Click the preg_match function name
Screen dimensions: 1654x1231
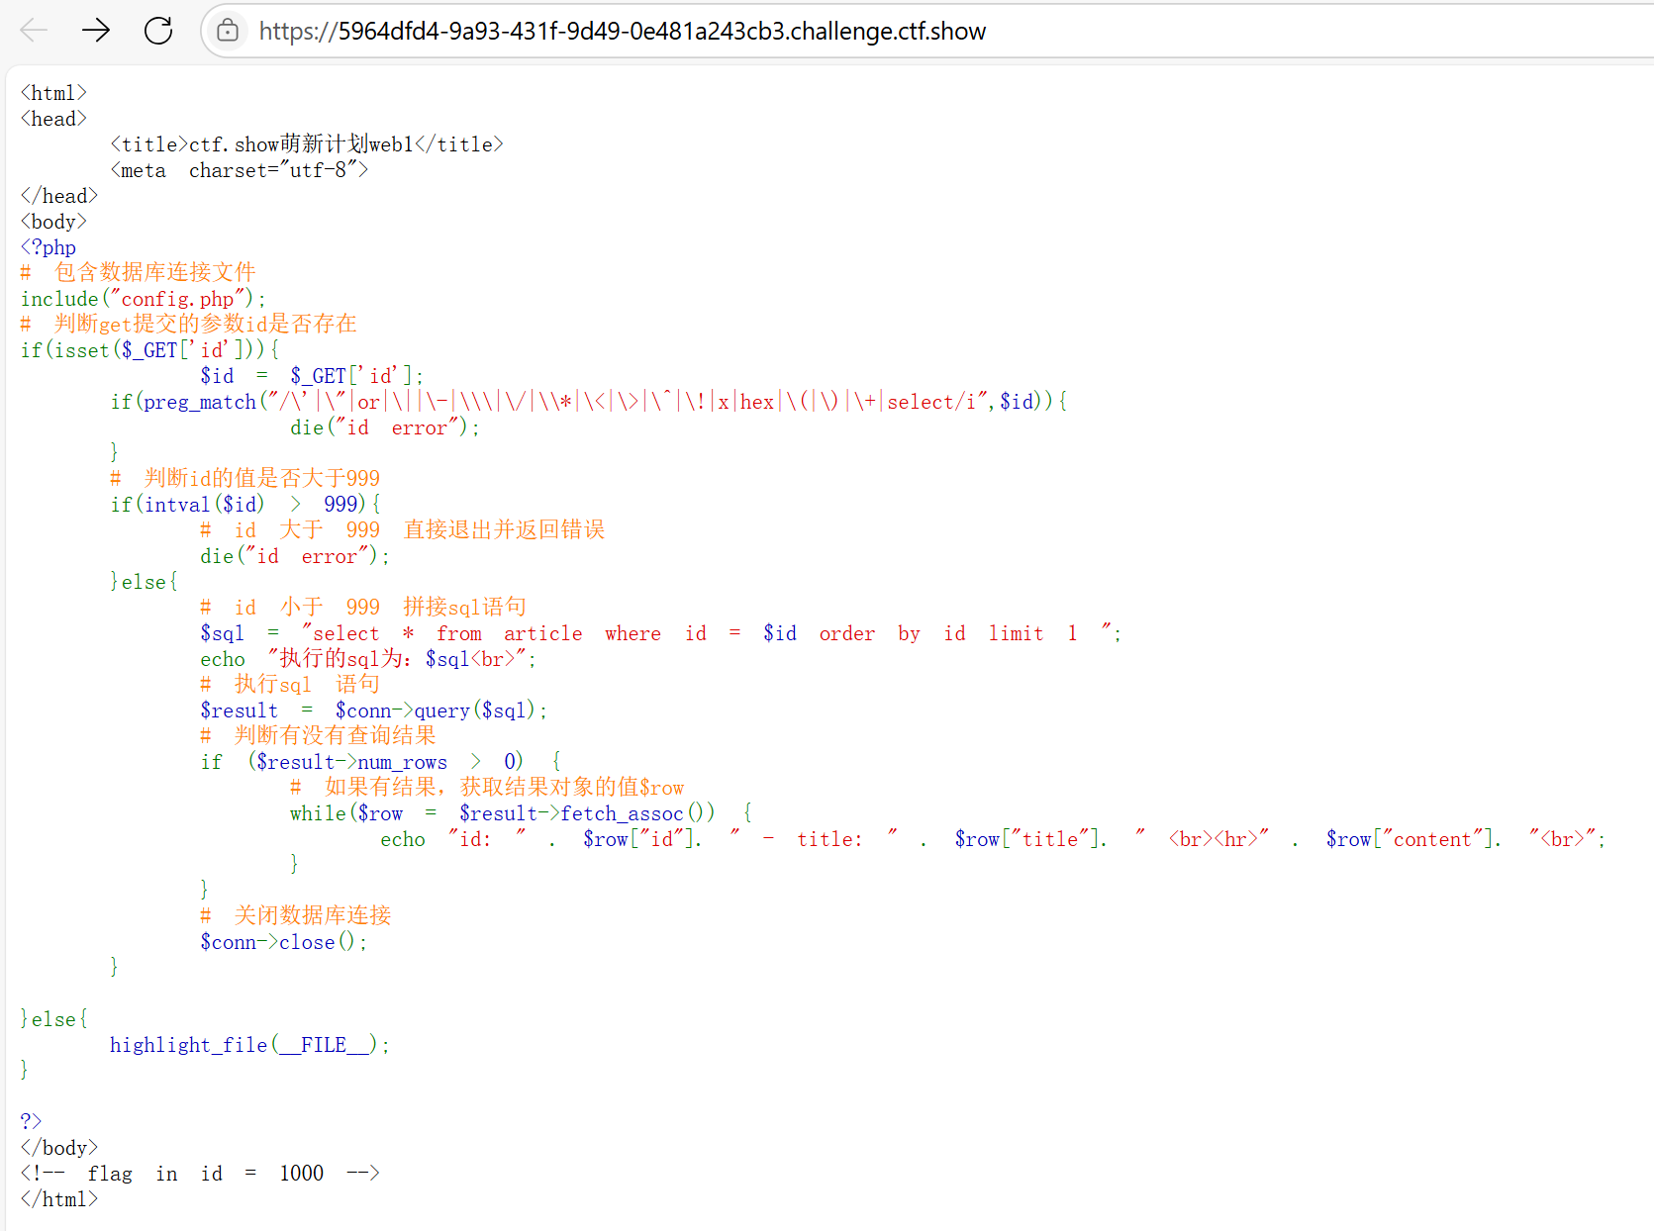(x=200, y=402)
